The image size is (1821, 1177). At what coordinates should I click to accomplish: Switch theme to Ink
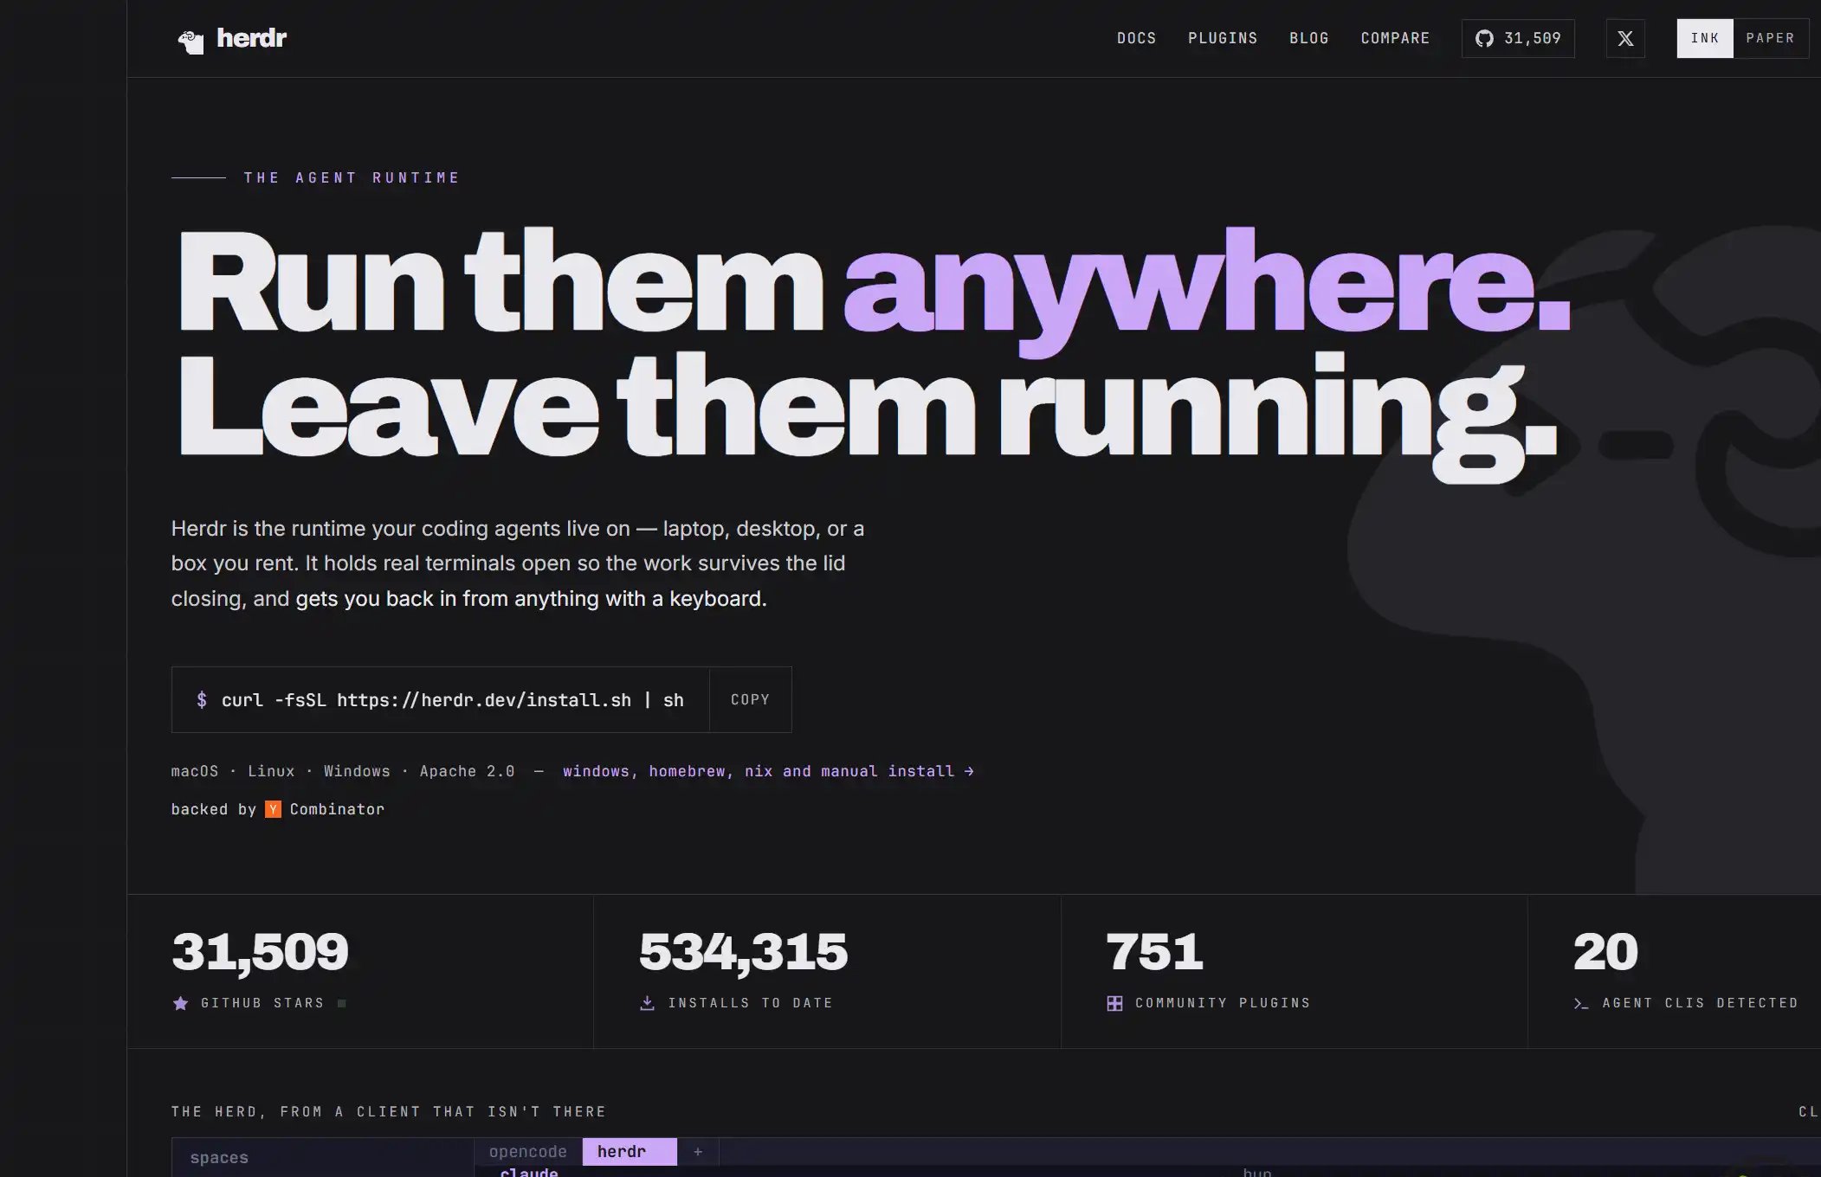1705,38
